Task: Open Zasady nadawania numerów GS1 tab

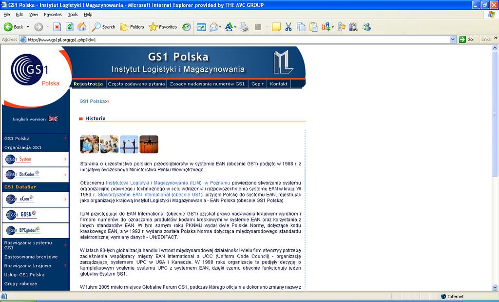Action: coord(207,84)
